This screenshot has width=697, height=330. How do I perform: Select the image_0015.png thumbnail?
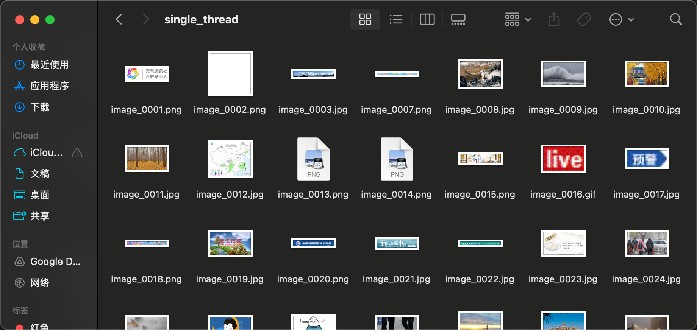(480, 159)
